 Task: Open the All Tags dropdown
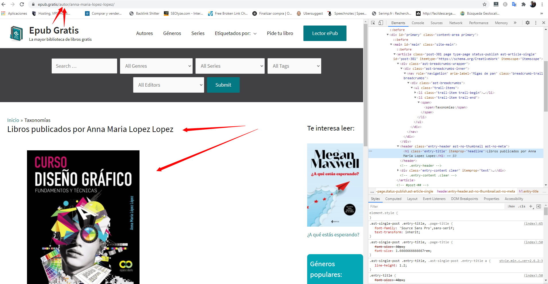coord(294,66)
